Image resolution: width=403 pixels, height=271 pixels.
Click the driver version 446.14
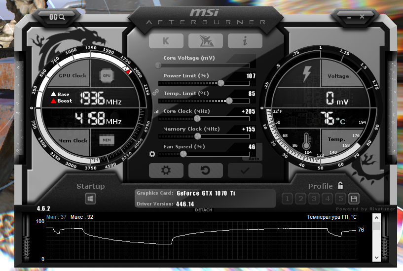tap(185, 204)
